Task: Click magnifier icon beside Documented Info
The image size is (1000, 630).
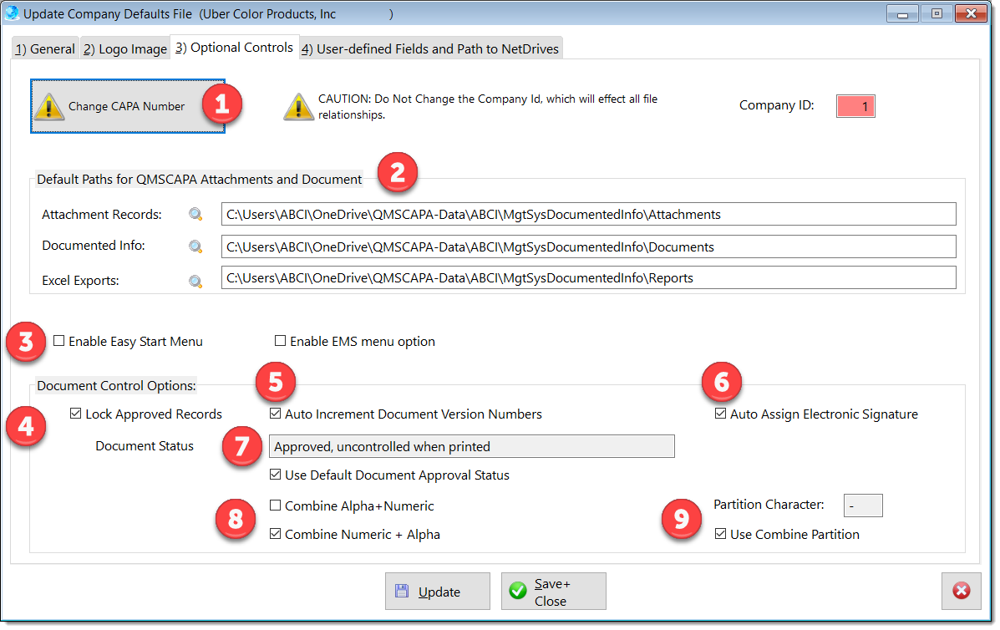Action: (195, 246)
